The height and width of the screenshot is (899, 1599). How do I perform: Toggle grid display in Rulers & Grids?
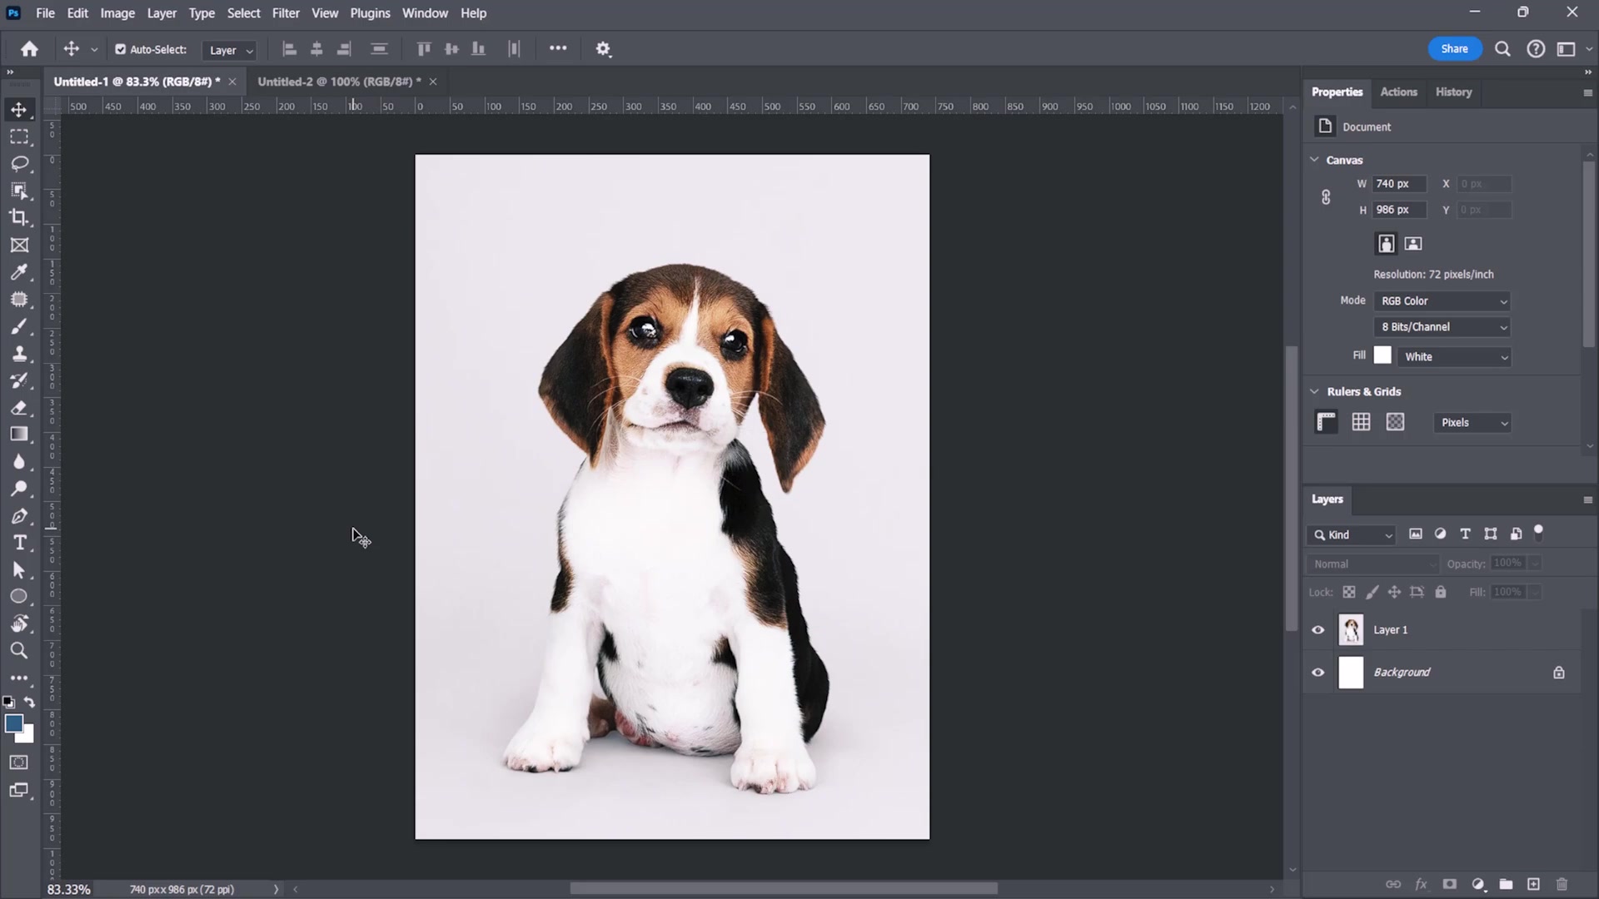point(1361,423)
